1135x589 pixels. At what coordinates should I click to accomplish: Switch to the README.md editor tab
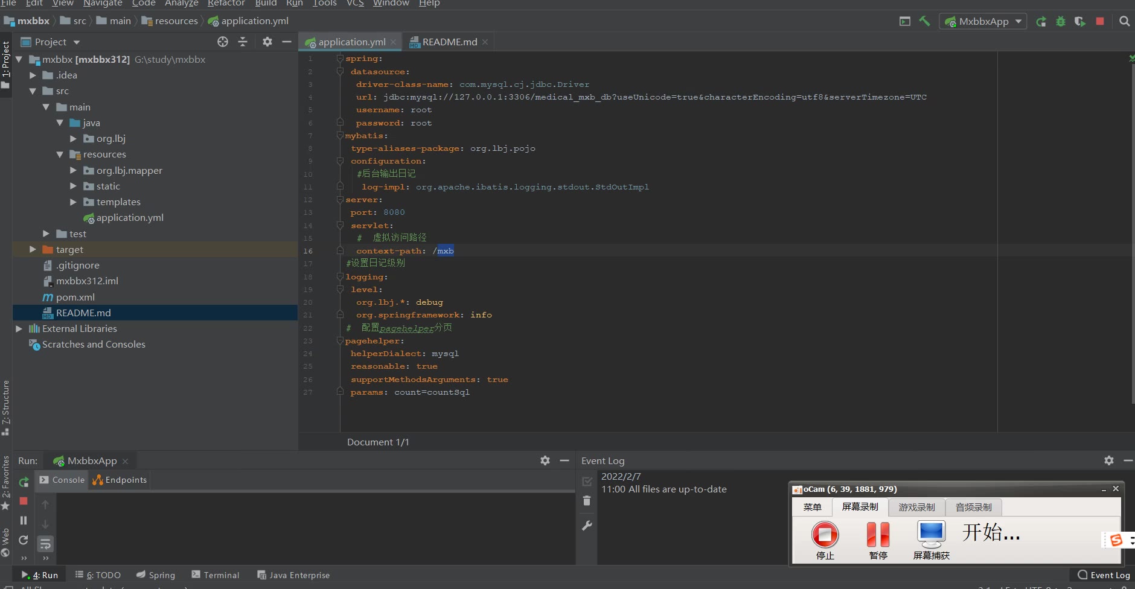449,42
